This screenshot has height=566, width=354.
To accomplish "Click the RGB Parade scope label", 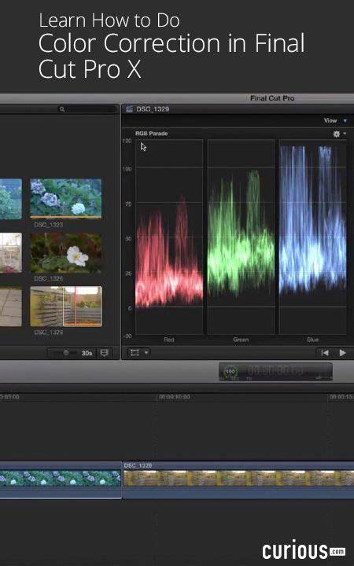I will click(x=151, y=134).
